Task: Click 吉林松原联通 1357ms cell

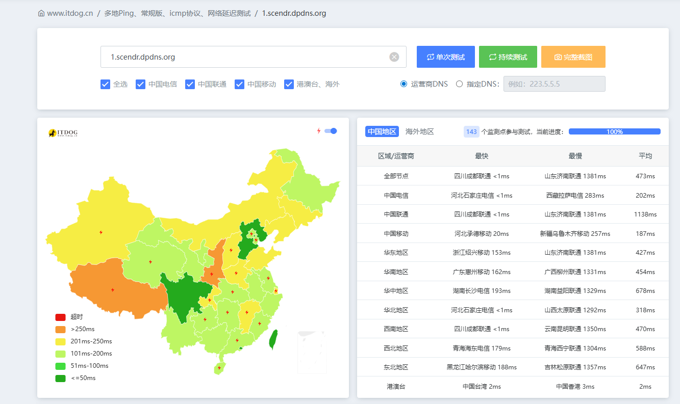Action: (x=575, y=367)
